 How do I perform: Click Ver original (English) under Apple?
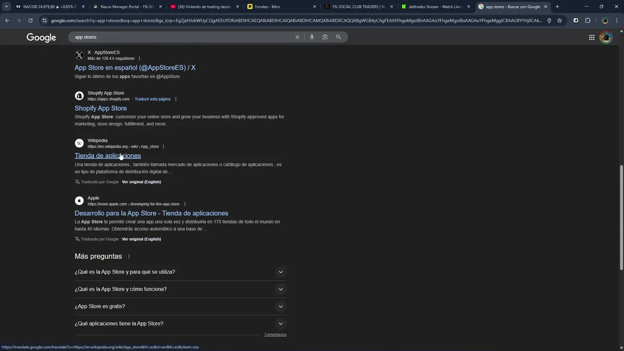(x=141, y=239)
